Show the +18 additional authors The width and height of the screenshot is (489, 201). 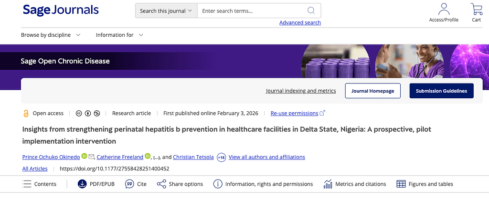[221, 158]
